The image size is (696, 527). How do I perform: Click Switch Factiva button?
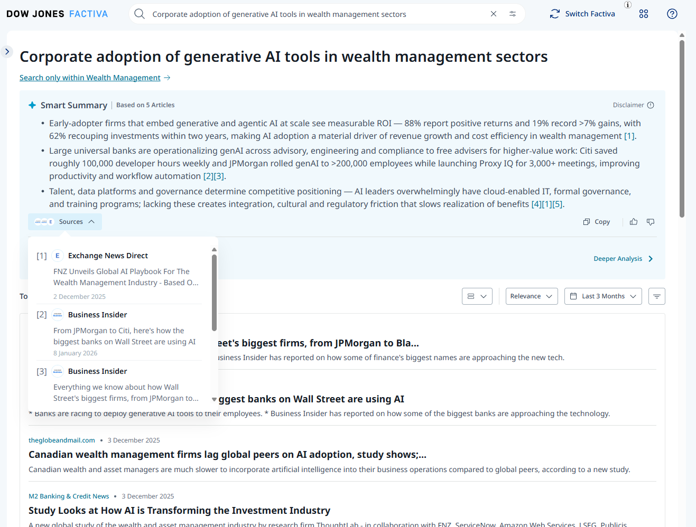(x=582, y=14)
